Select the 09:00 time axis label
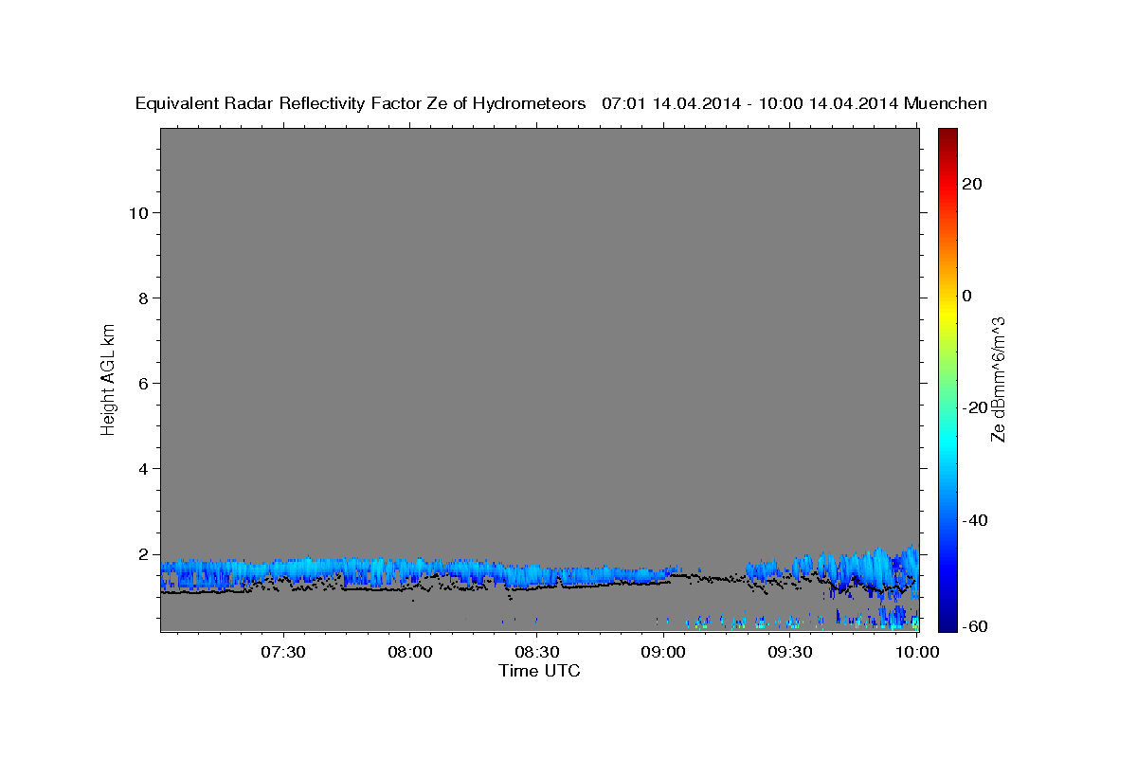This screenshot has width=1137, height=758. click(x=664, y=651)
